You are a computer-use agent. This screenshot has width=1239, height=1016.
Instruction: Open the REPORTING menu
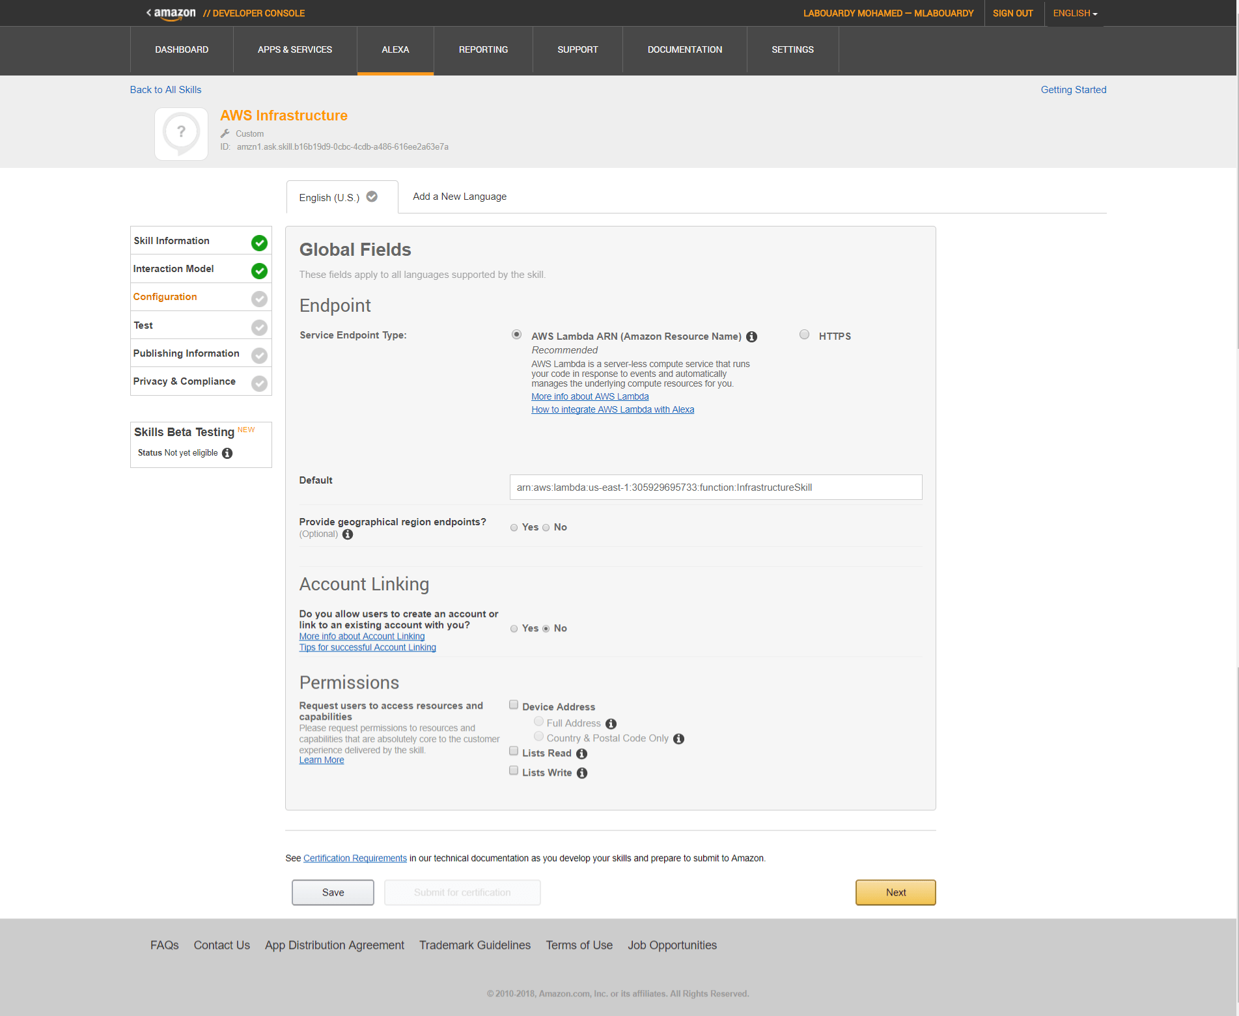coord(483,50)
